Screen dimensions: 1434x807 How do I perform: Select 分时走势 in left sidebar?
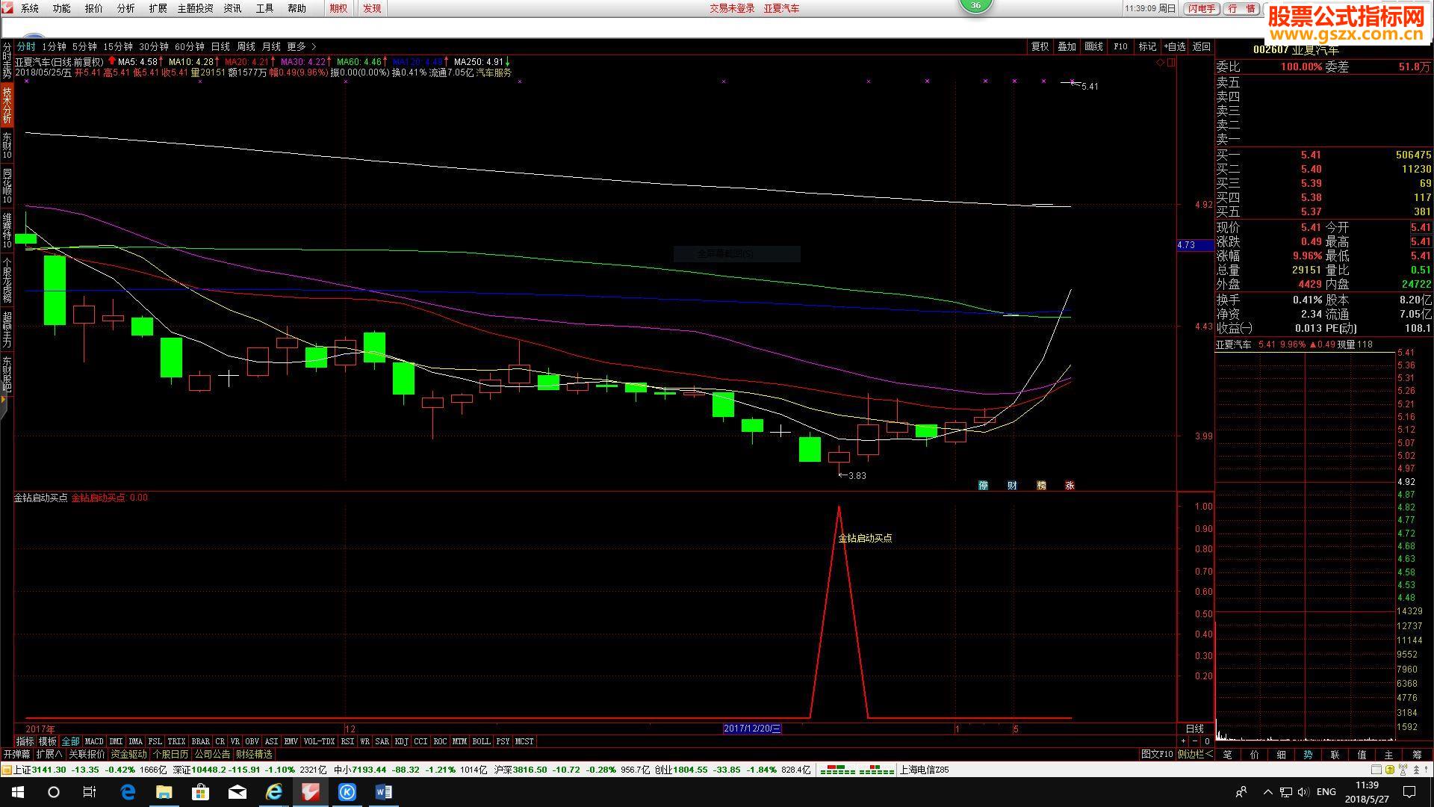[7, 60]
